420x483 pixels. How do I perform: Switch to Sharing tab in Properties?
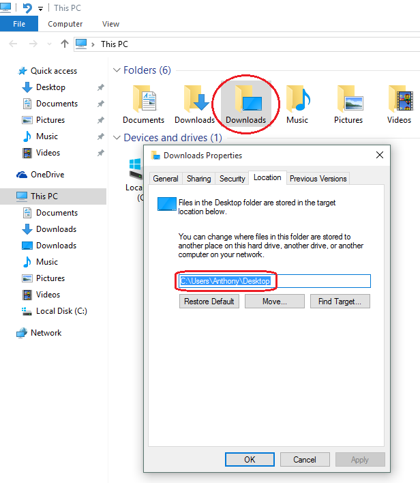pos(199,179)
